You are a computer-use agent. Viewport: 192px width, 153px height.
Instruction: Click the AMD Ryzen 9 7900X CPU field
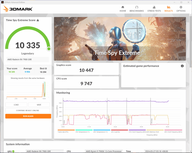click(104, 151)
